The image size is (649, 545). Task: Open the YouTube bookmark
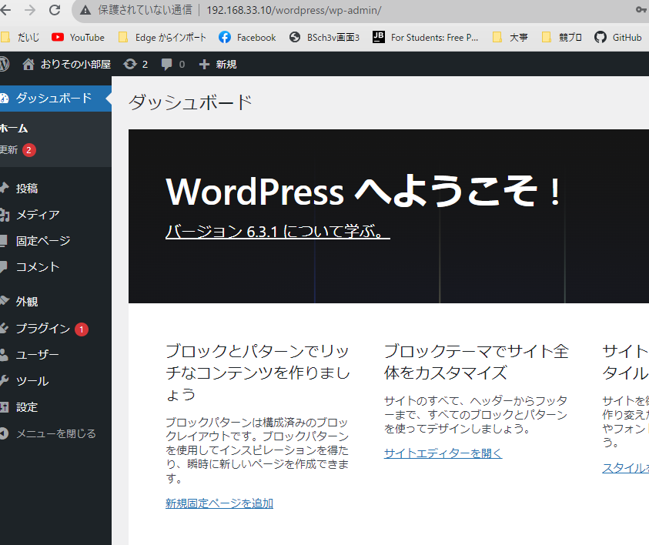pyautogui.click(x=79, y=38)
